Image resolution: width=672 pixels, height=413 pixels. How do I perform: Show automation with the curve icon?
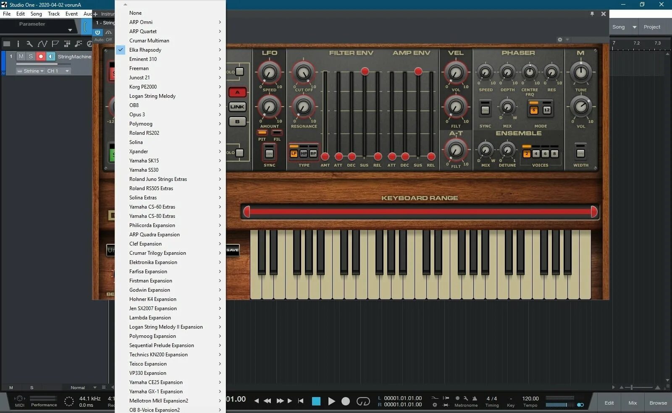click(x=42, y=44)
